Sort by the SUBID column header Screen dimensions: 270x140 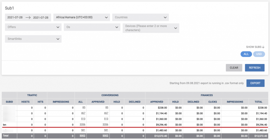(x=9, y=102)
